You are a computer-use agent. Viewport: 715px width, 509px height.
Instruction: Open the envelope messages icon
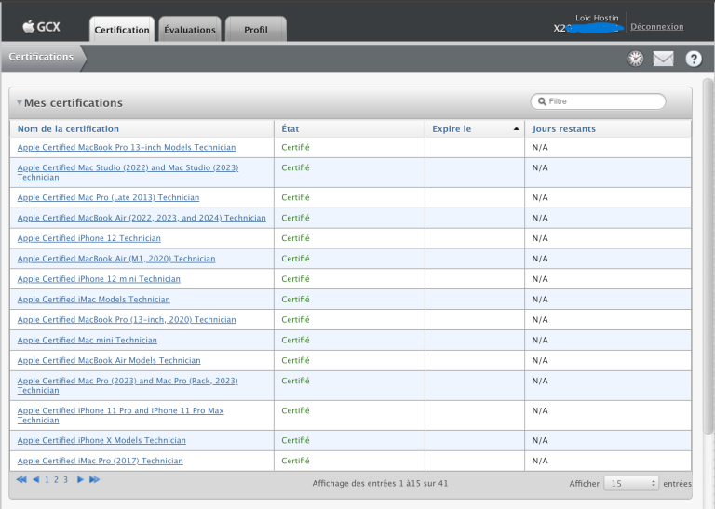click(x=663, y=59)
